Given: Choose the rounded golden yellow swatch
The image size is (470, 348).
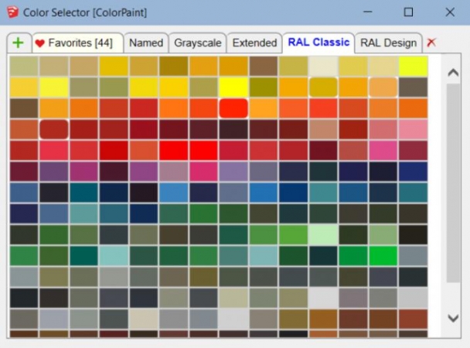Looking at the screenshot, I should (x=323, y=87).
